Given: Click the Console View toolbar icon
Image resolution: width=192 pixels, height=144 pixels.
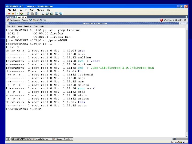Looking at the screenshot, I should pos(61,14).
